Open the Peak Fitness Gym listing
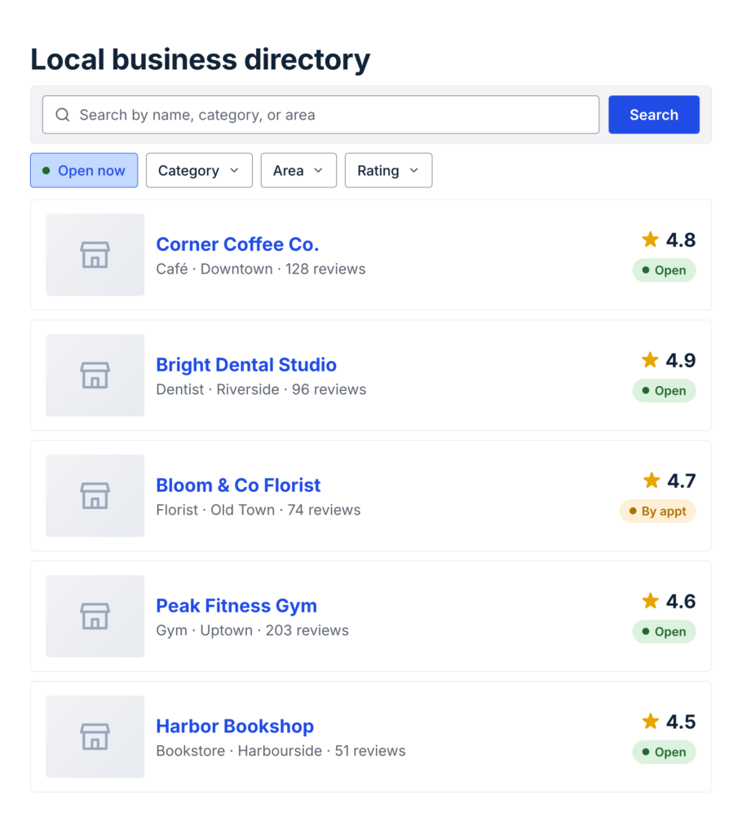 coord(236,605)
